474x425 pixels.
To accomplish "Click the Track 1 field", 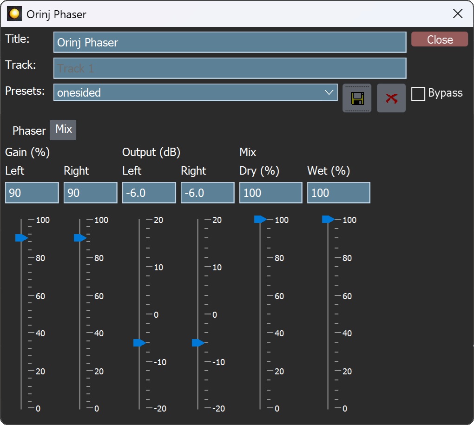I will click(x=230, y=68).
